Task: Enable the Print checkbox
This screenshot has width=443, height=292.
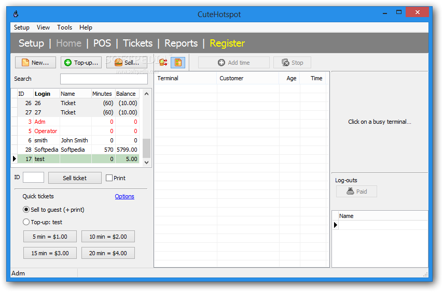Action: point(109,178)
